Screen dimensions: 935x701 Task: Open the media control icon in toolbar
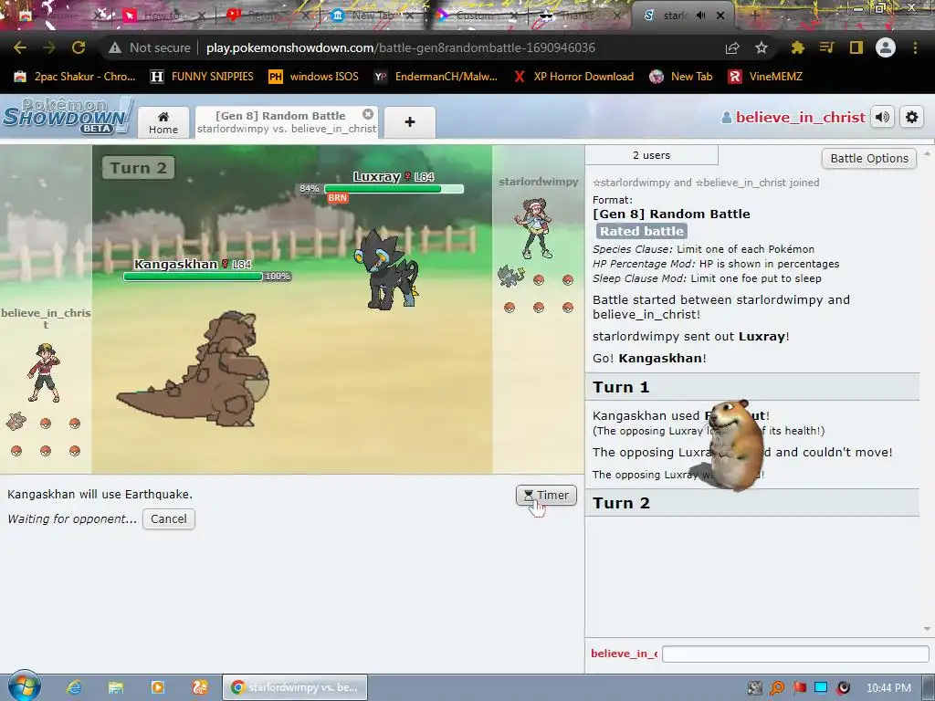tap(826, 47)
